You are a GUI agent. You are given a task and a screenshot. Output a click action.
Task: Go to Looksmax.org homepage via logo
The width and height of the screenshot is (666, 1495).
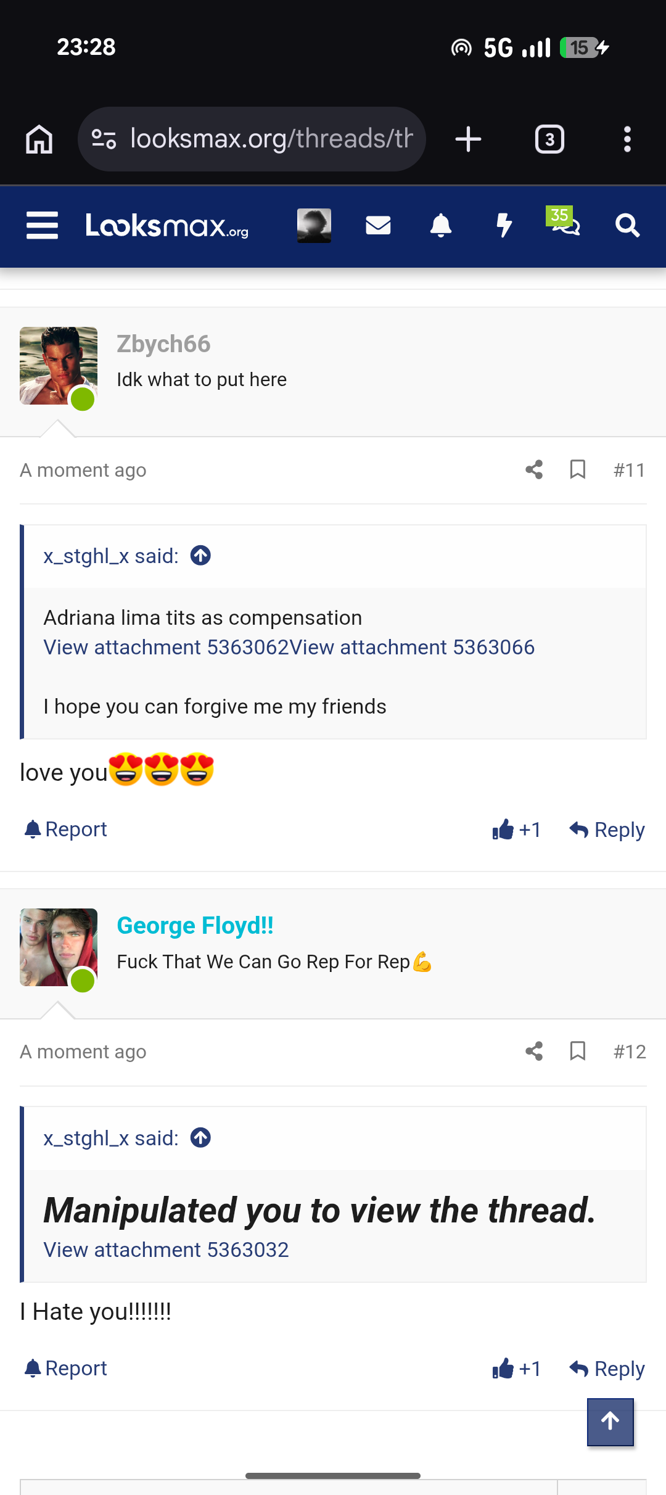pyautogui.click(x=167, y=226)
